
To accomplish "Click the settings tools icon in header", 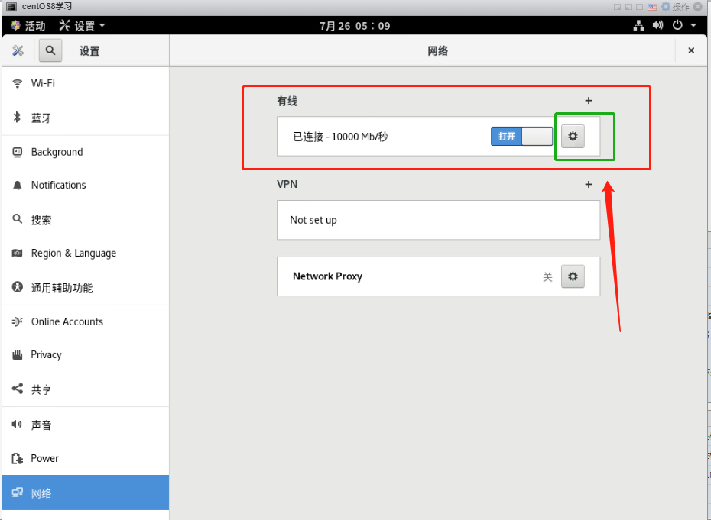I will (x=18, y=50).
